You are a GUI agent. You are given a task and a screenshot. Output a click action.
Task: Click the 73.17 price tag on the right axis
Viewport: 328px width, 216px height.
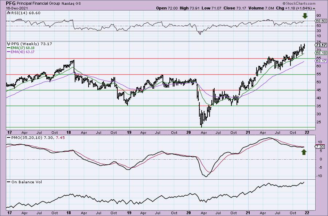pos(321,45)
